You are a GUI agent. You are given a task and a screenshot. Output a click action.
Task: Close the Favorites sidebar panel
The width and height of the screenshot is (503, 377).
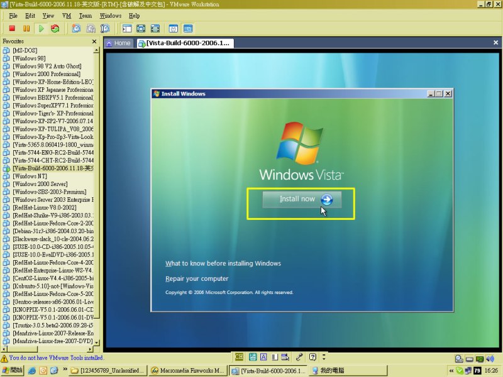click(x=94, y=41)
